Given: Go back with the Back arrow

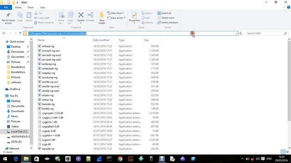Looking at the screenshot, I should 4,33.
